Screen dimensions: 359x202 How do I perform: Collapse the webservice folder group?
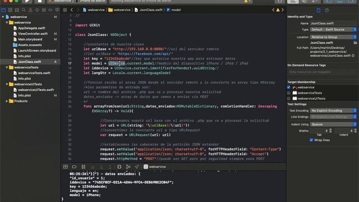pyautogui.click(x=7, y=22)
